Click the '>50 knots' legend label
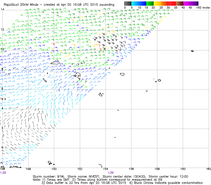The image size is (211, 185). pos(203,8)
